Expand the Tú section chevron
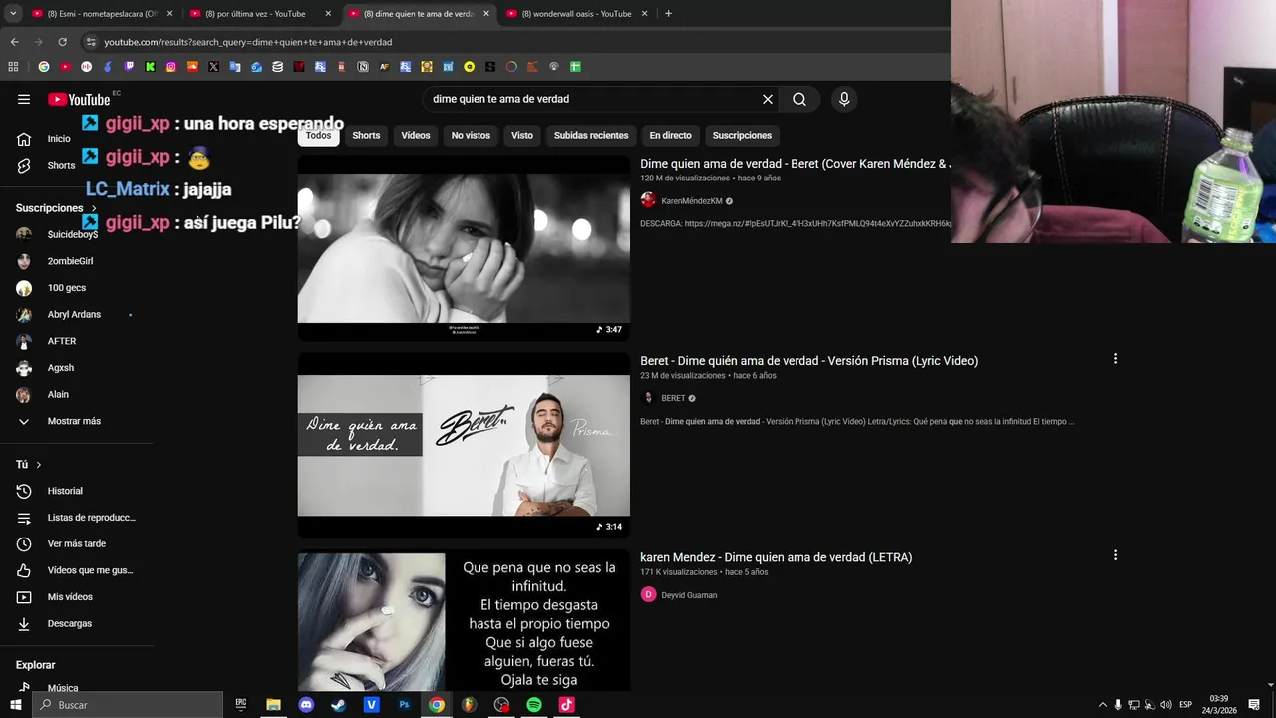1276x718 pixels. coord(39,465)
